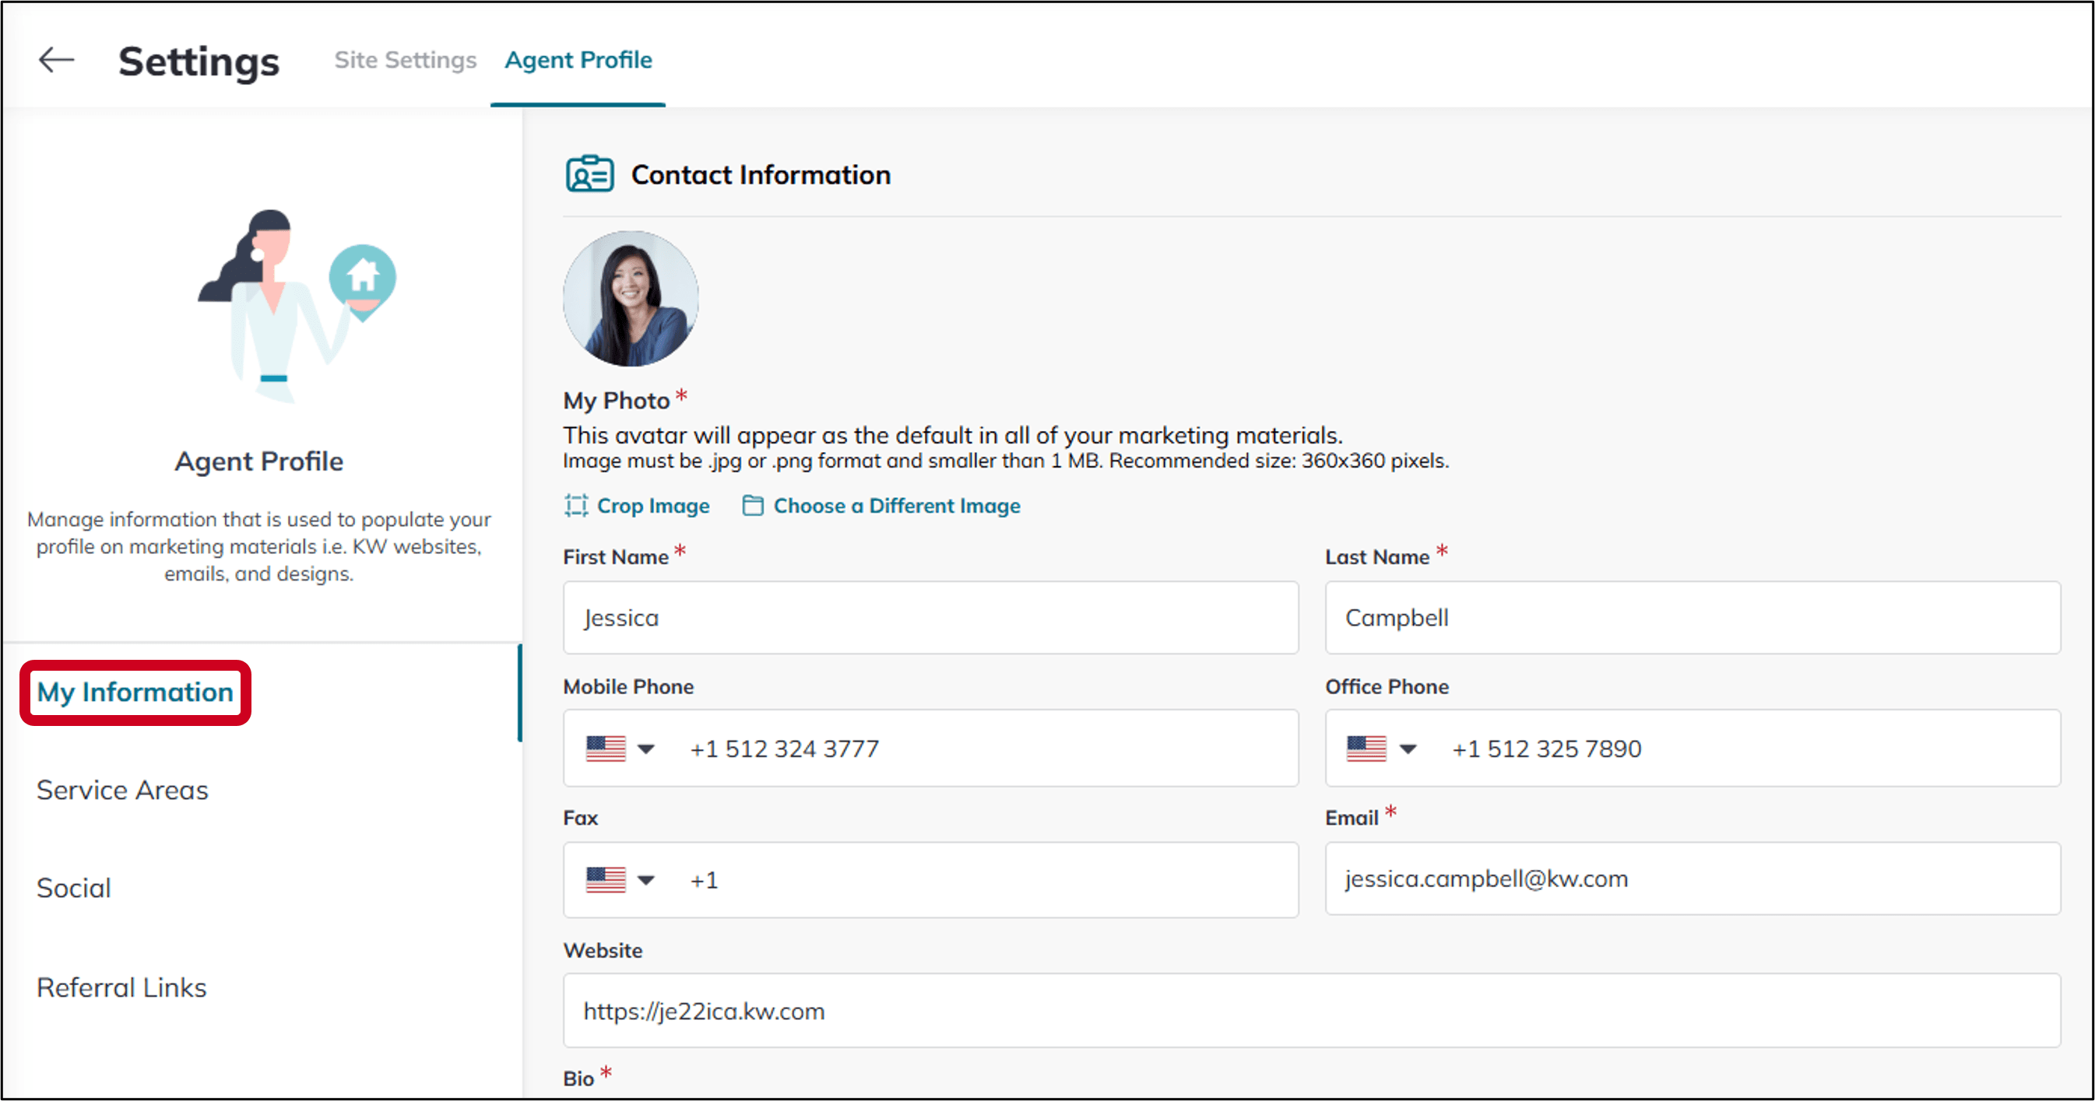The height and width of the screenshot is (1101, 2095).
Task: Click the First Name field containing Jessica
Action: (930, 618)
